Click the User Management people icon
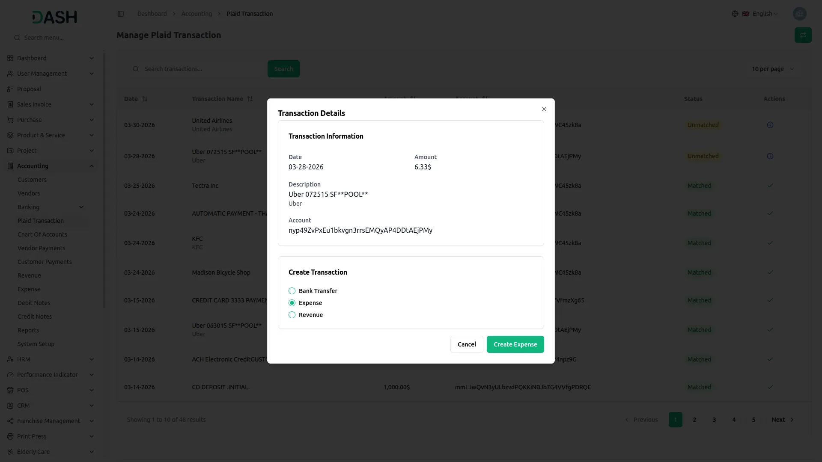 coord(10,74)
